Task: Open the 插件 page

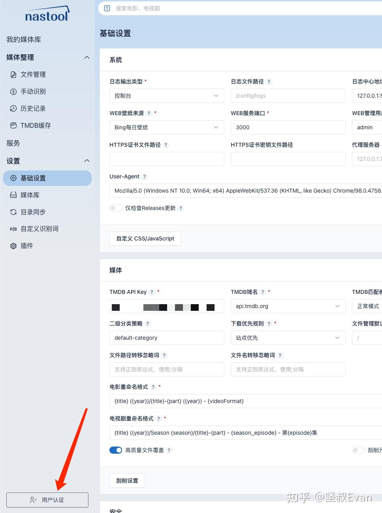Action: pyautogui.click(x=26, y=246)
